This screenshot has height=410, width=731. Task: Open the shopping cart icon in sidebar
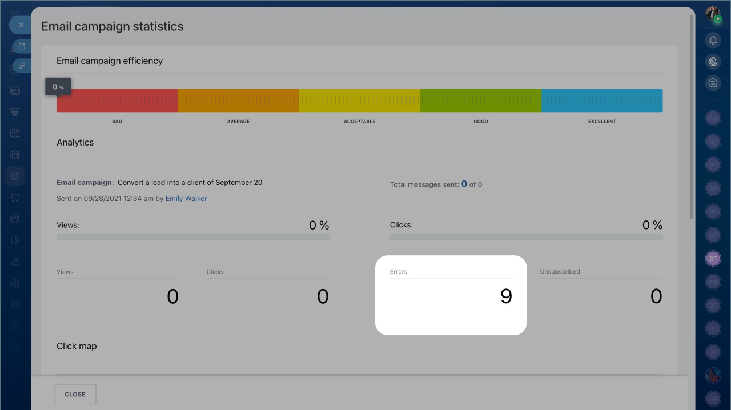(15, 198)
